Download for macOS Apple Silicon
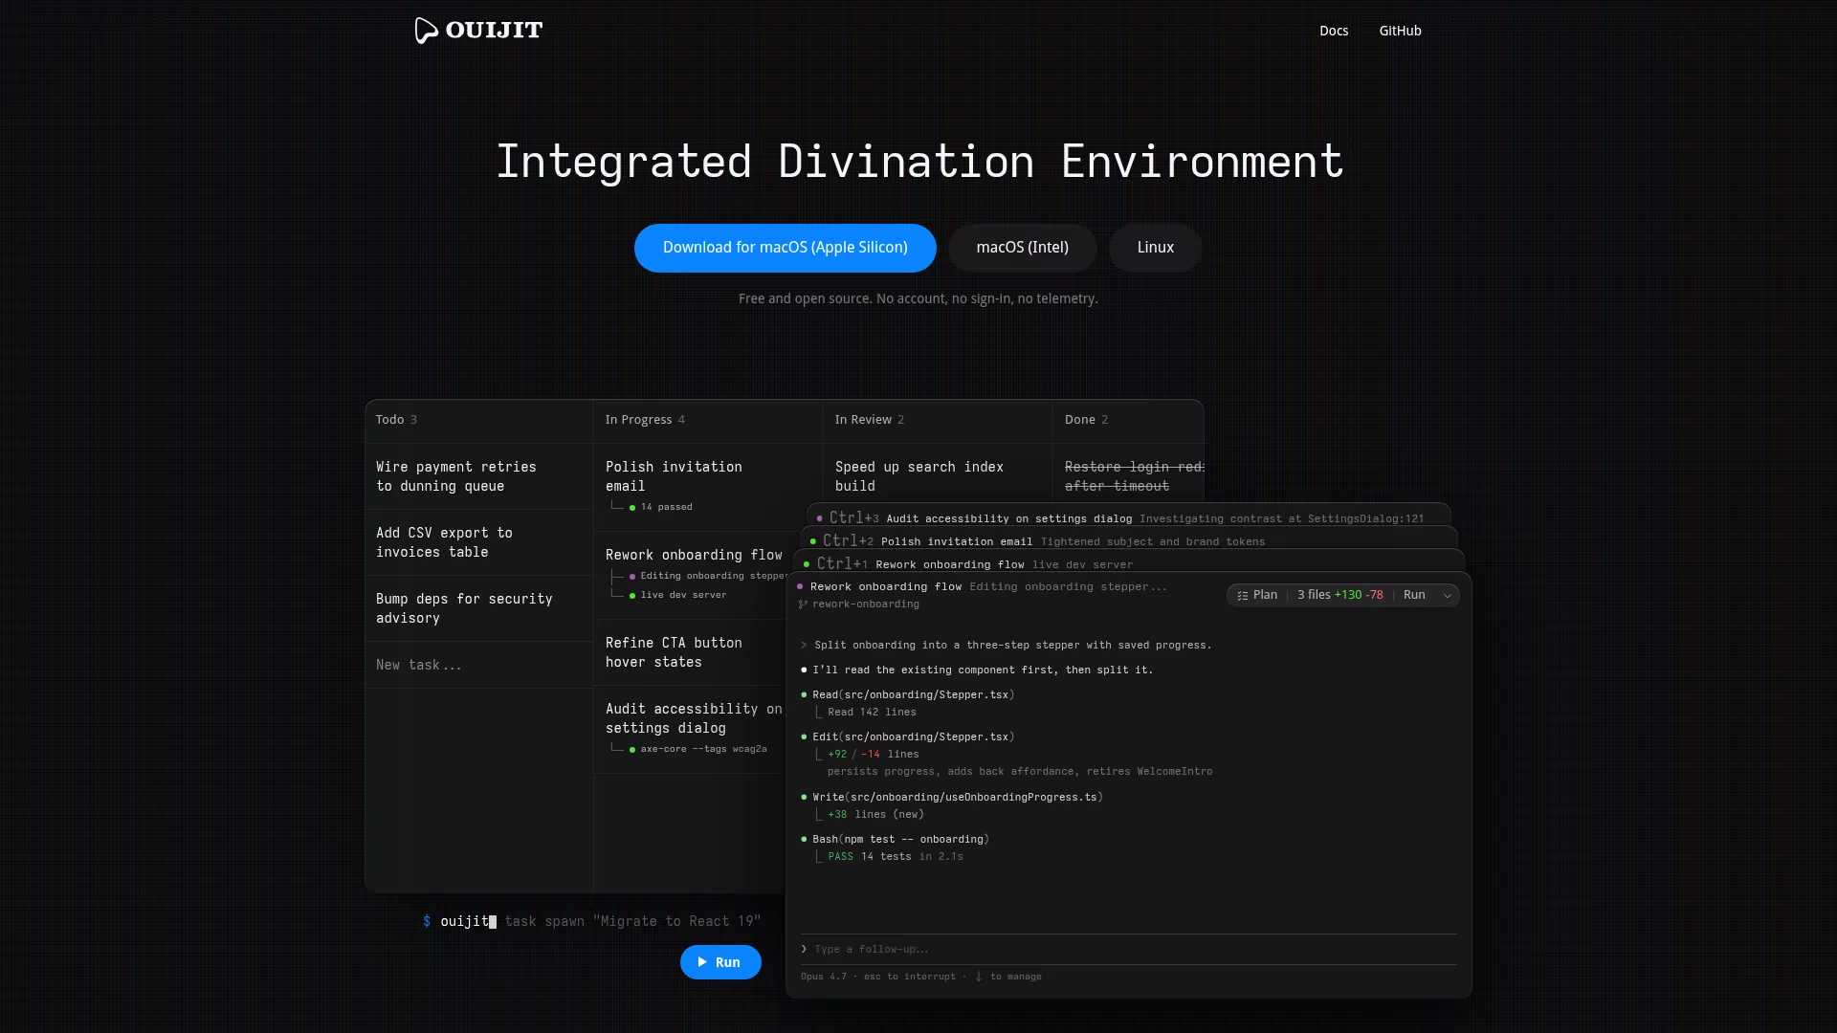1837x1033 pixels. [x=785, y=248]
